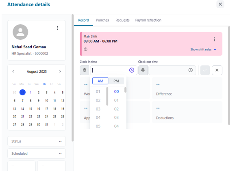Screen dimensions: 233x173
Task: Expand Show shift rules
Action: coord(203,50)
